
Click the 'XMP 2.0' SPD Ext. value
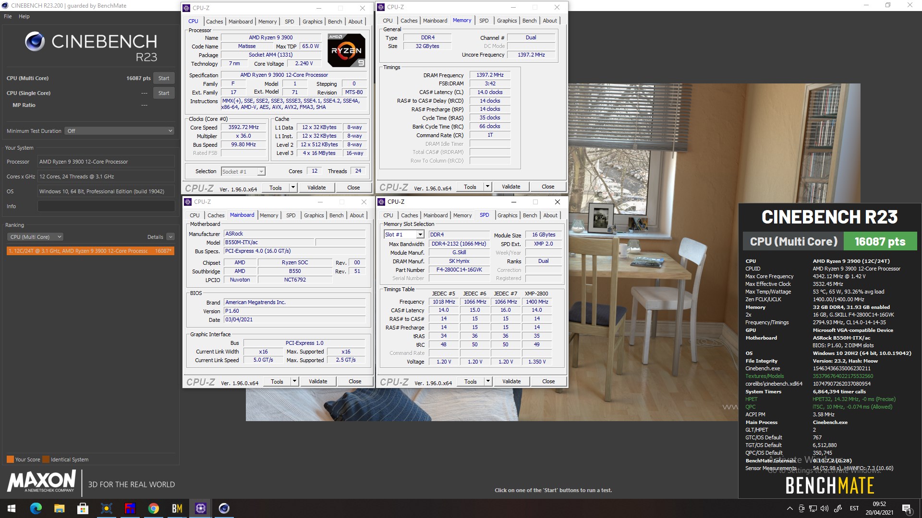tap(543, 244)
